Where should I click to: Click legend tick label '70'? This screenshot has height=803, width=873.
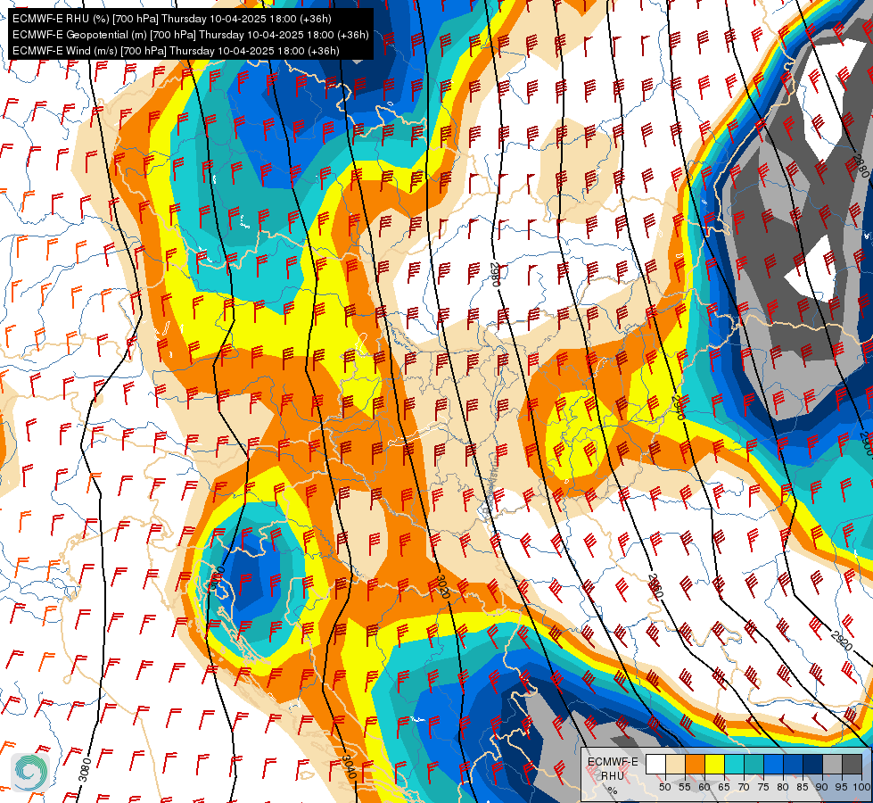click(744, 787)
